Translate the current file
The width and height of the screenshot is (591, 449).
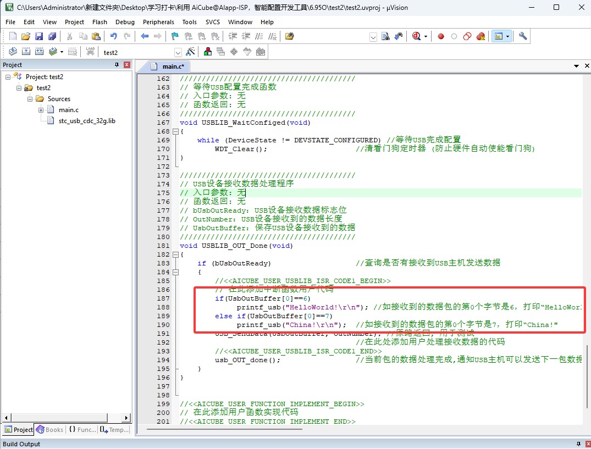(x=13, y=52)
